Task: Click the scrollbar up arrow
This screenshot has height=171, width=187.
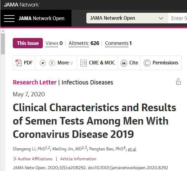Action: pyautogui.click(x=3, y=31)
